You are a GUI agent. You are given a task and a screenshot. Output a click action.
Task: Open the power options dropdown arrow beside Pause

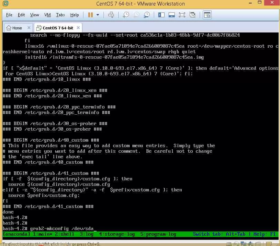98,15
